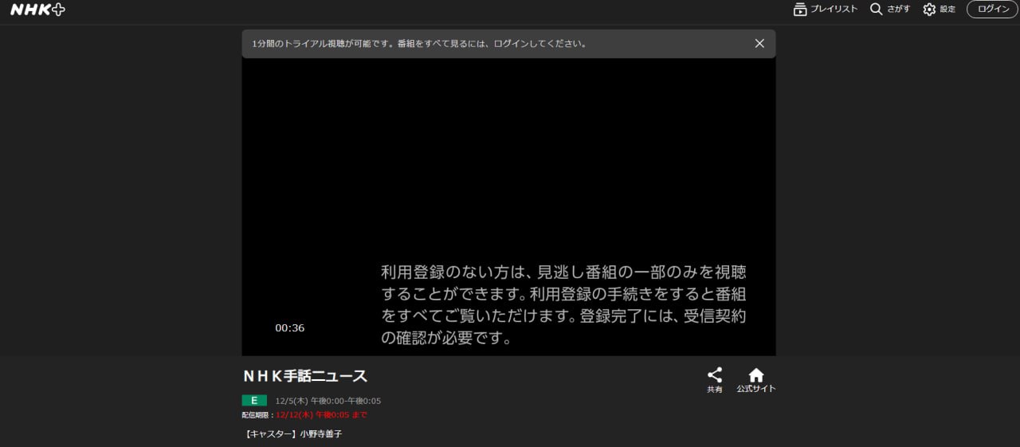Select the 設定 label in header
1020x447 pixels.
pyautogui.click(x=947, y=10)
